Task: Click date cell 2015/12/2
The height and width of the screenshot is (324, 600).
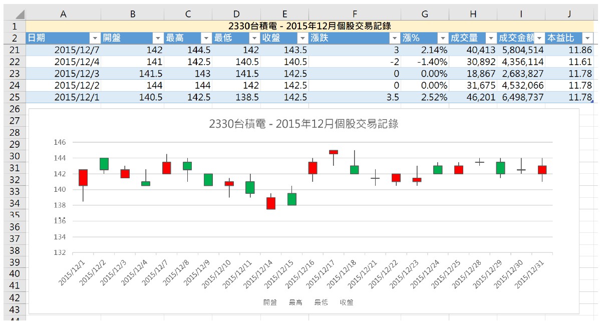Action: tap(64, 86)
